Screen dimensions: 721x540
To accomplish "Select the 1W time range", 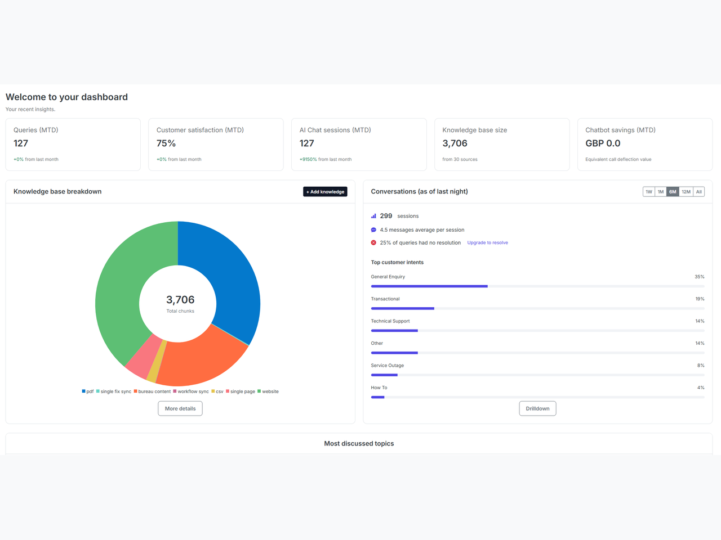I will 649,192.
